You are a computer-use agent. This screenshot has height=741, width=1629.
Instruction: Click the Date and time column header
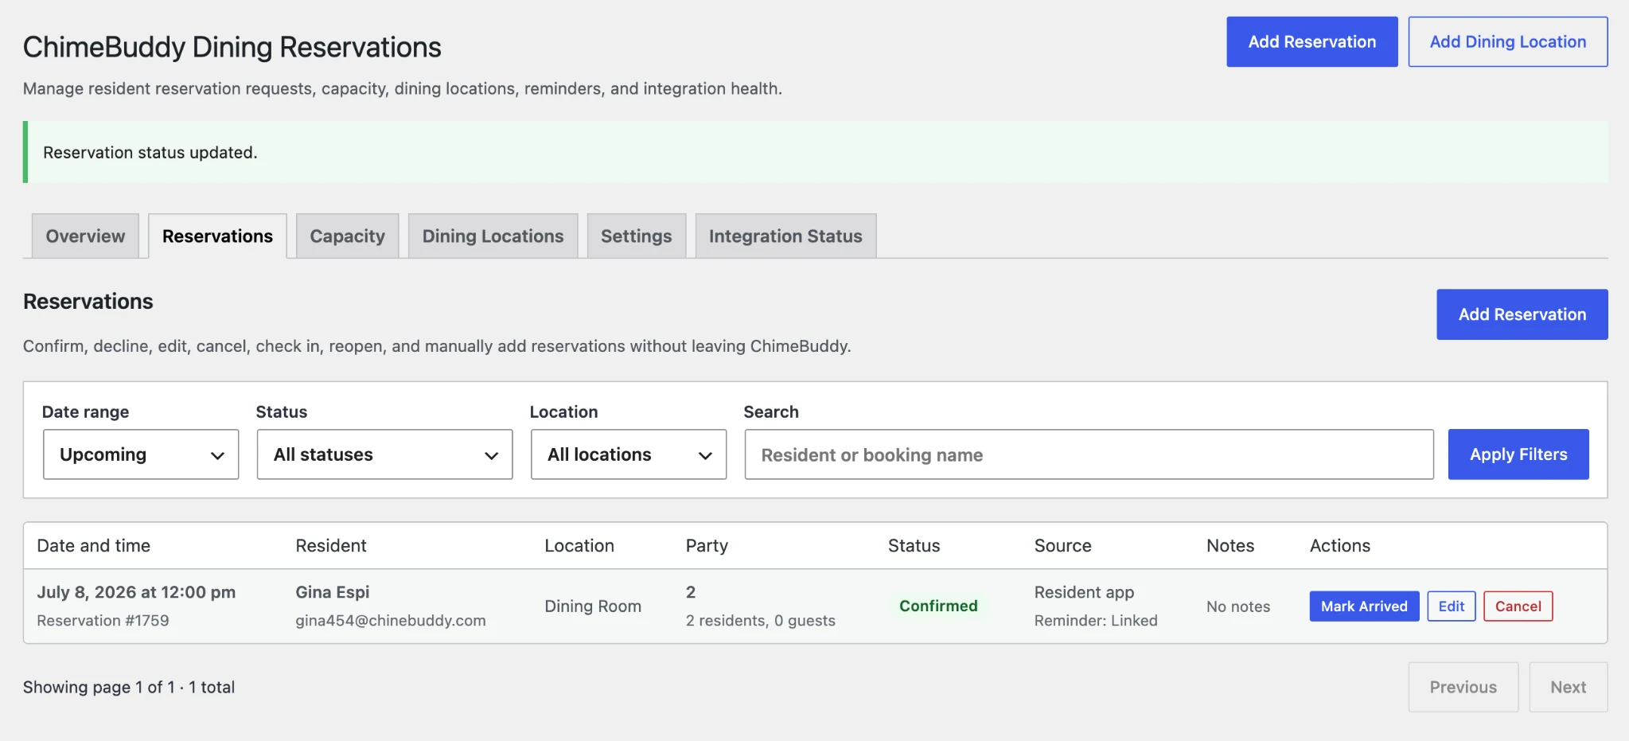94,546
